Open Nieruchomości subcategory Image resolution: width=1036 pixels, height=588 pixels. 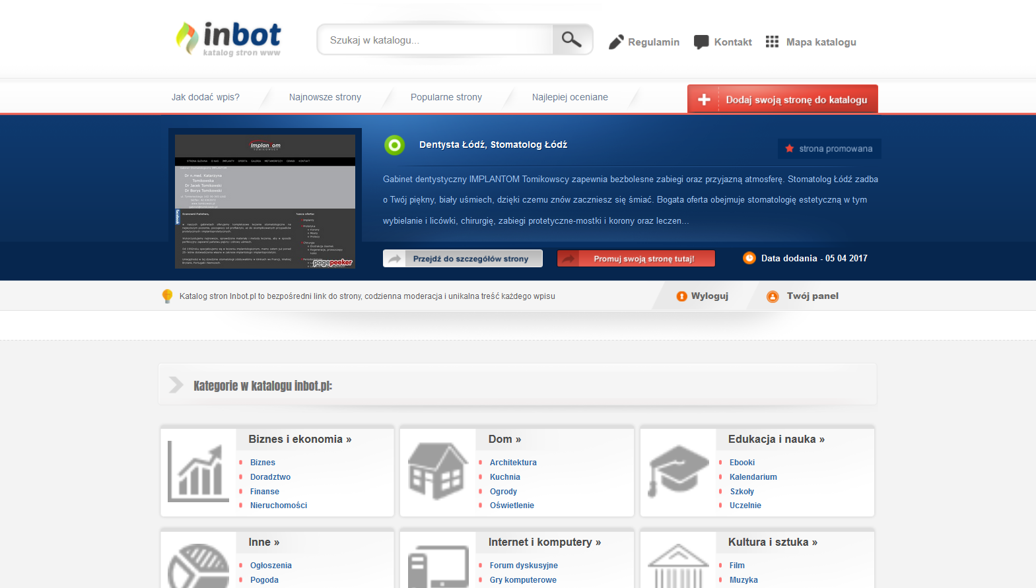click(279, 506)
